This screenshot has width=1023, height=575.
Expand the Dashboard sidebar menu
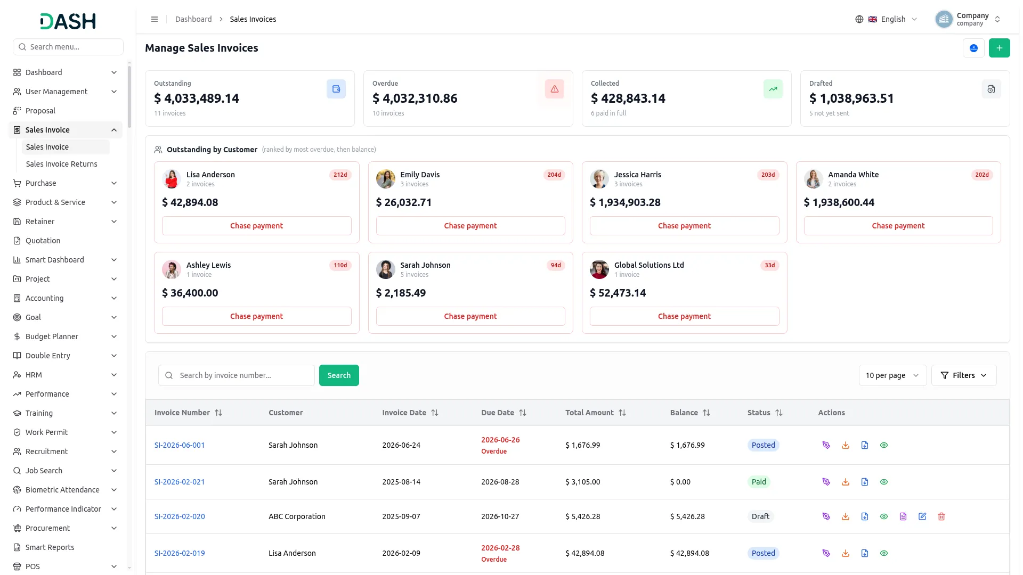(x=65, y=72)
